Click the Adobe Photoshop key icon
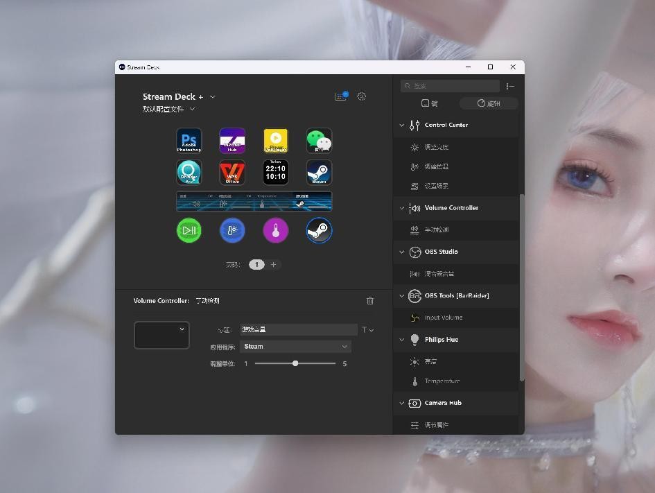 point(189,141)
